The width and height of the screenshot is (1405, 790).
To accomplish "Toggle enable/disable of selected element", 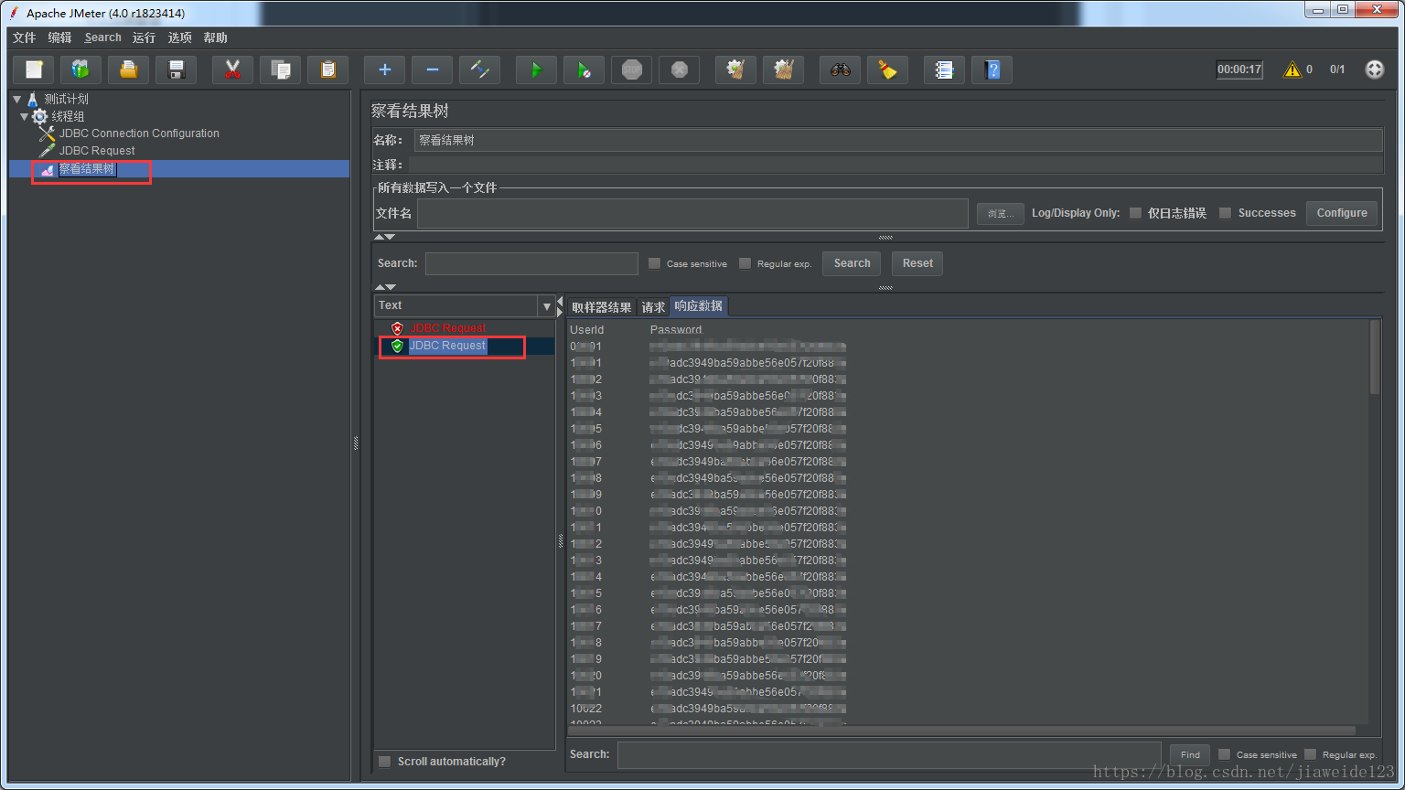I will click(x=480, y=69).
